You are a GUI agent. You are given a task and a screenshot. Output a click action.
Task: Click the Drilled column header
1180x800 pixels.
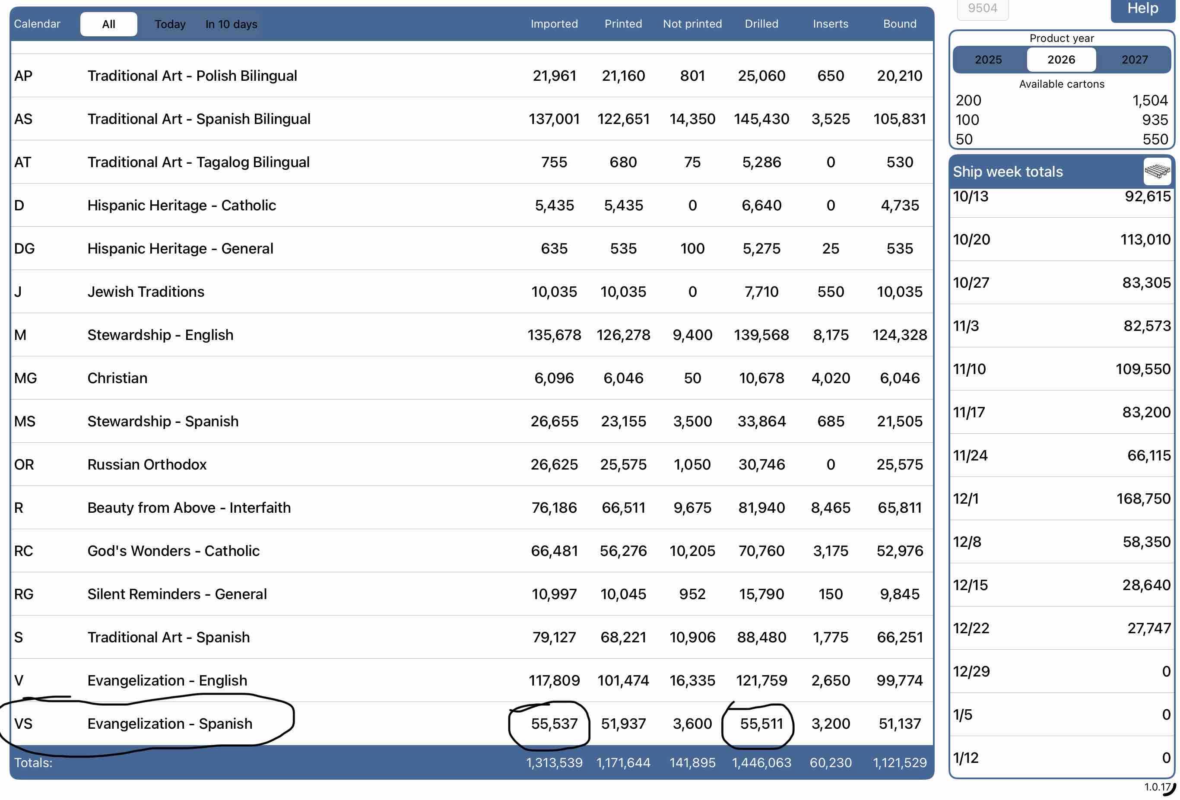pyautogui.click(x=761, y=24)
